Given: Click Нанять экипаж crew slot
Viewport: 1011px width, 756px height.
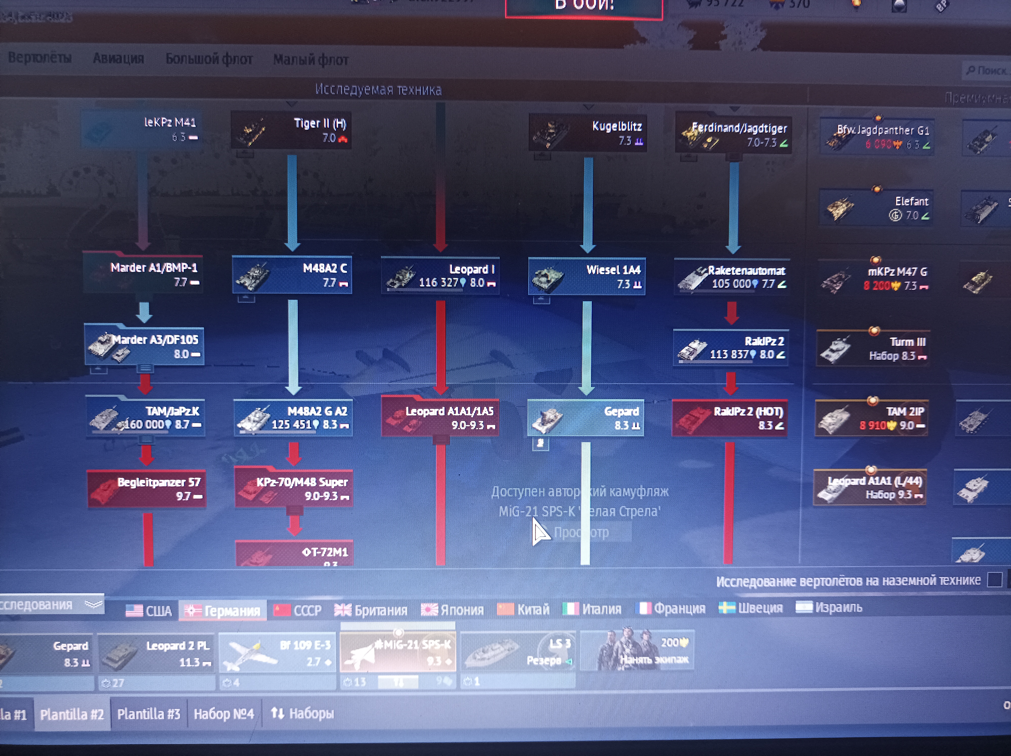Looking at the screenshot, I should click(x=637, y=650).
